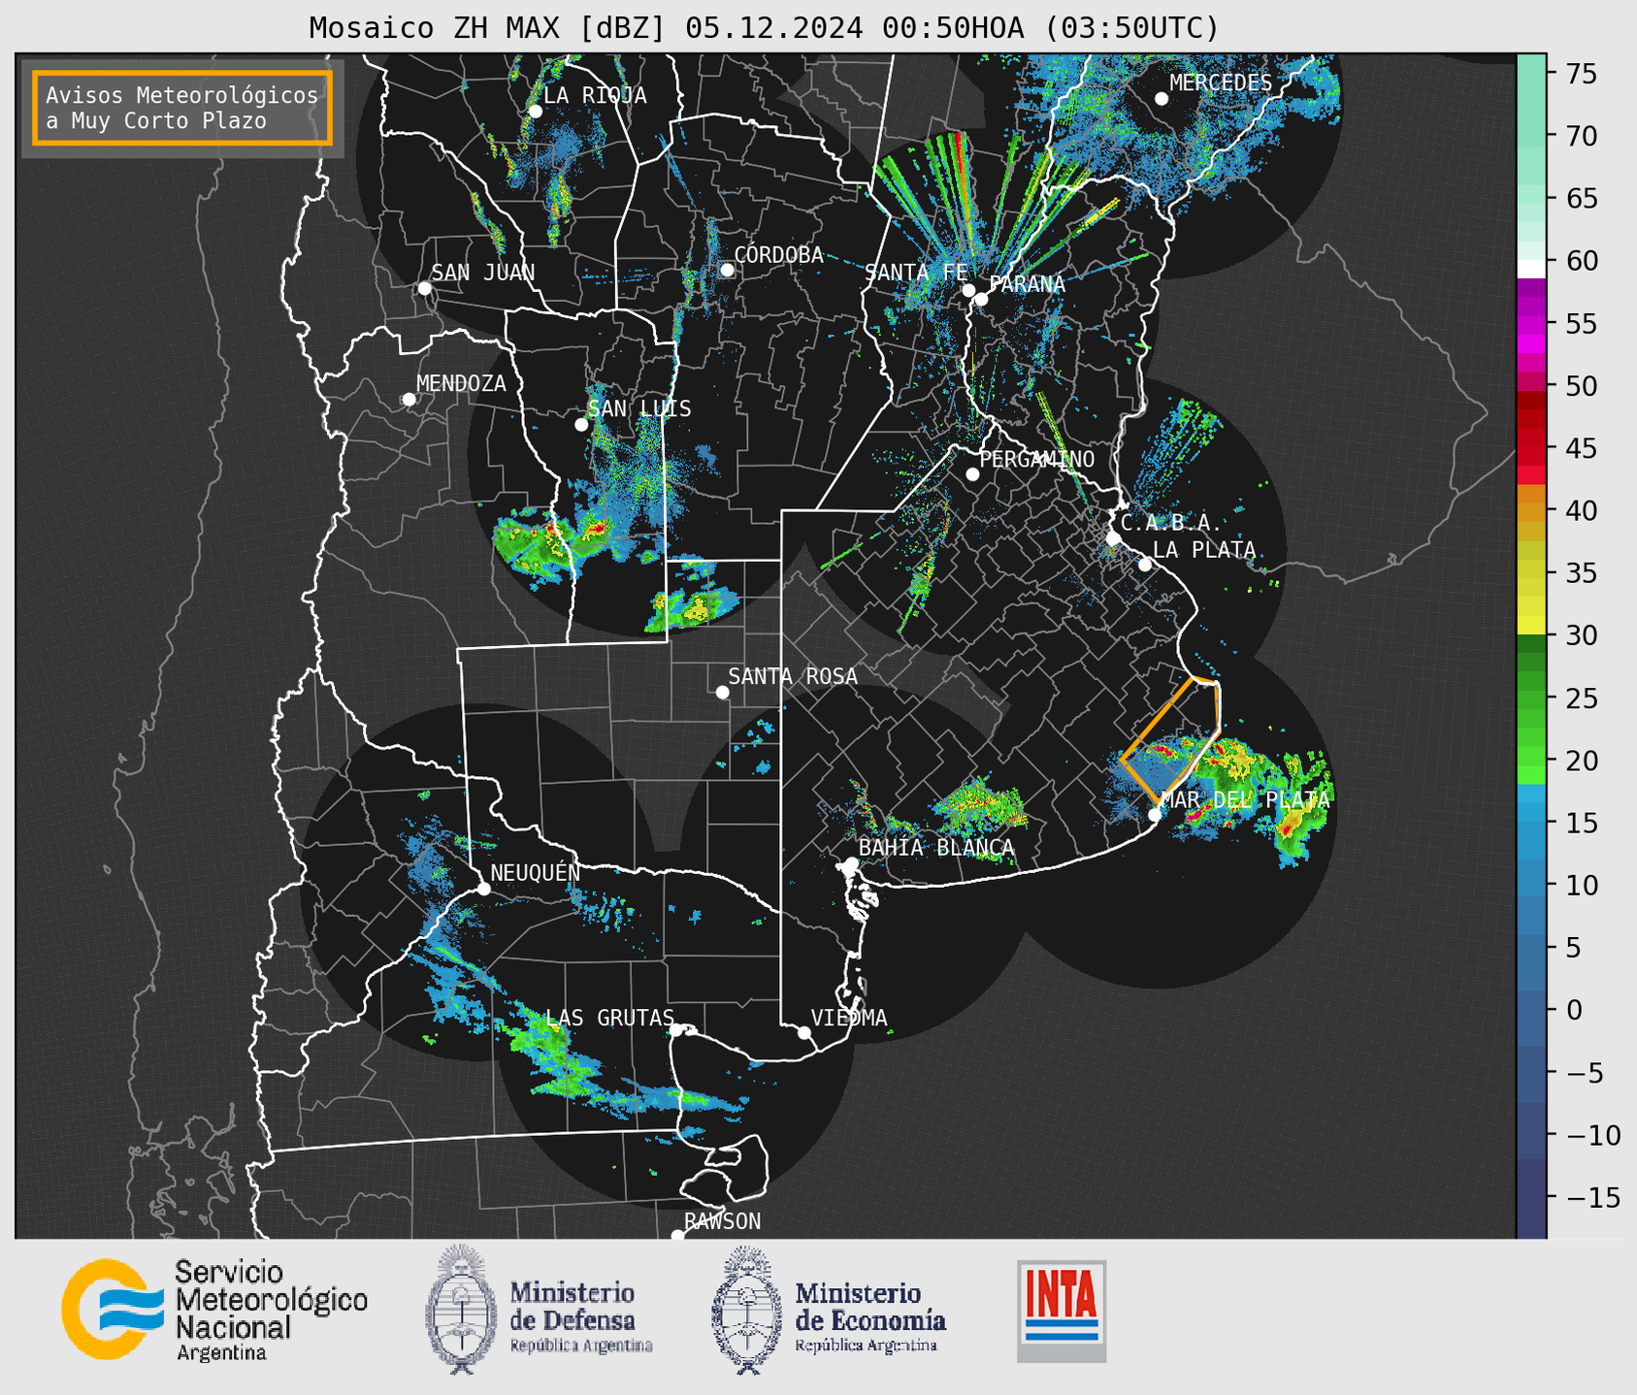Click the 40 dBZ orange color band
Screen dimensions: 1637x1395
(x=1531, y=510)
